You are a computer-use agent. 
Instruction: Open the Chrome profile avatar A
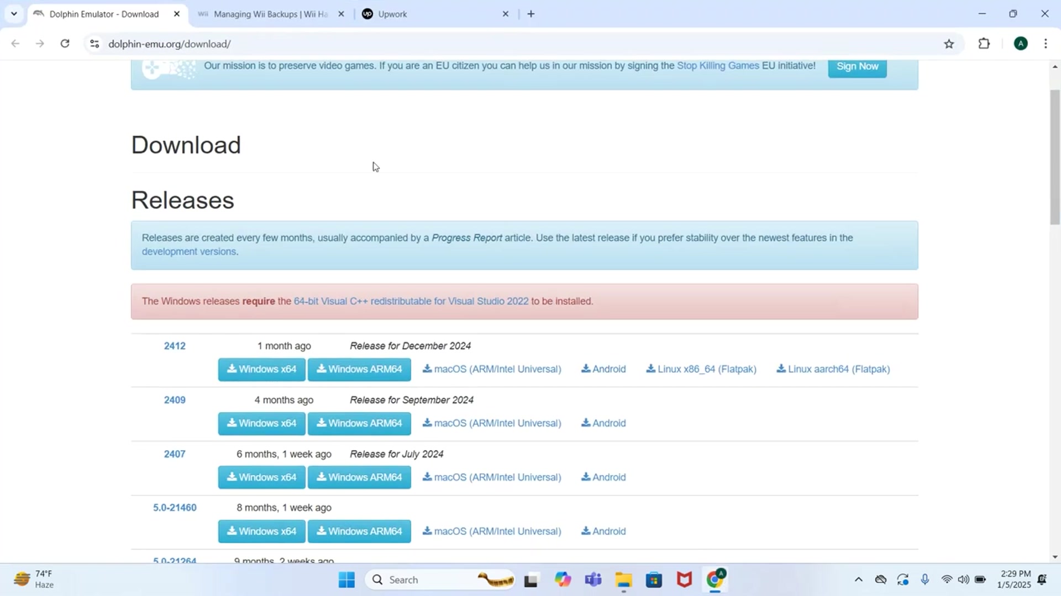pyautogui.click(x=1021, y=44)
